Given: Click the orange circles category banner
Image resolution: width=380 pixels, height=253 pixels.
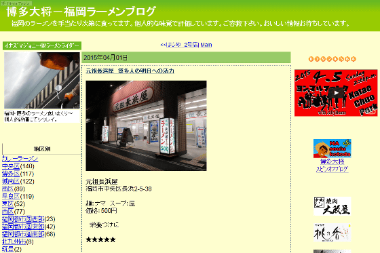Looking at the screenshot, I should 332,59.
